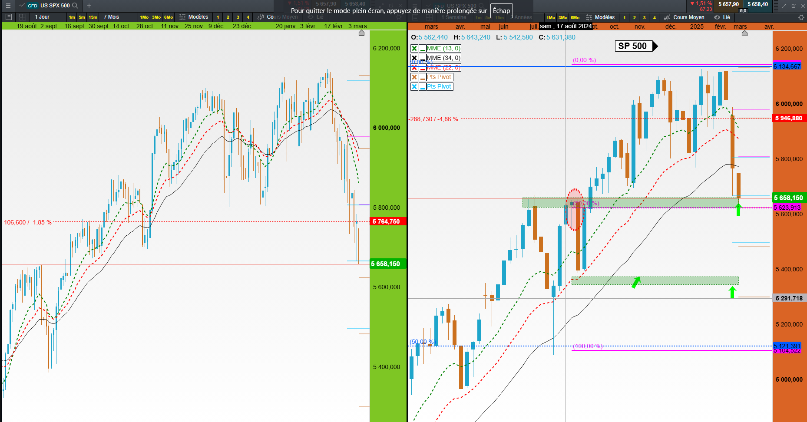Select the 6Mo range in left chart
Screen dimensions: 807x422
[x=169, y=17]
